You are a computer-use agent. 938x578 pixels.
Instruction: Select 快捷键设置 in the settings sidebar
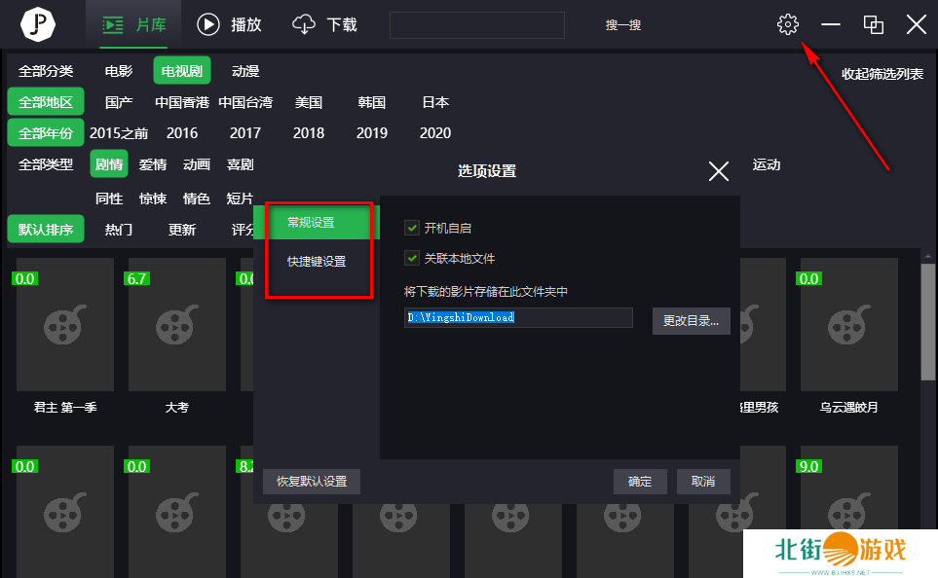317,262
